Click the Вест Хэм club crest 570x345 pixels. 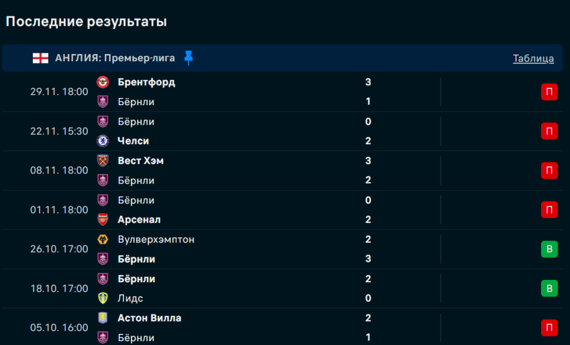coord(103,161)
